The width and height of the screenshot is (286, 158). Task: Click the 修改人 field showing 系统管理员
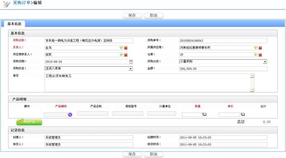[x=89, y=144]
